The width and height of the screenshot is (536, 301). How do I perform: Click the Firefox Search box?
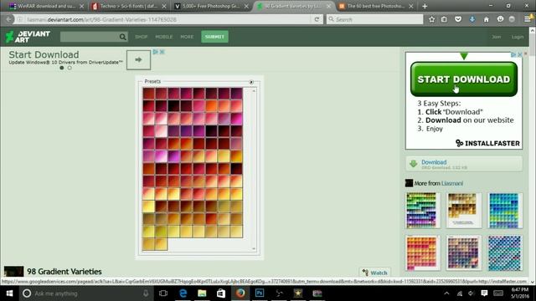pyautogui.click(x=375, y=19)
